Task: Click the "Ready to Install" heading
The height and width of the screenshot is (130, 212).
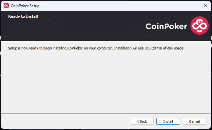Action: tap(23, 16)
